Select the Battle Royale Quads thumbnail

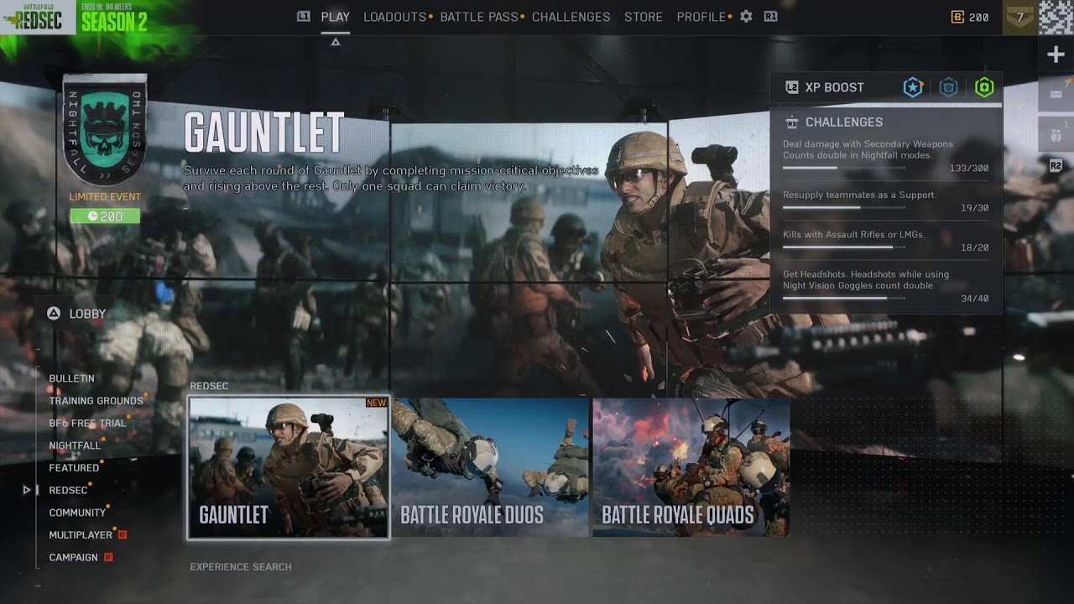coord(691,467)
